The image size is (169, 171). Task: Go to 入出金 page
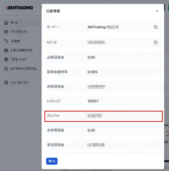tap(15, 41)
